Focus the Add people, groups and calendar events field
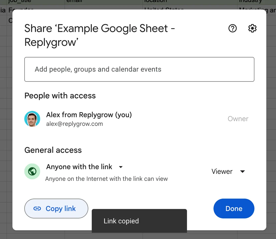Screen dimensions: 276x239 click(139, 69)
